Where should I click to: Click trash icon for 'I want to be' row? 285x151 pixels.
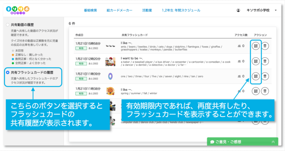[x=265, y=61]
